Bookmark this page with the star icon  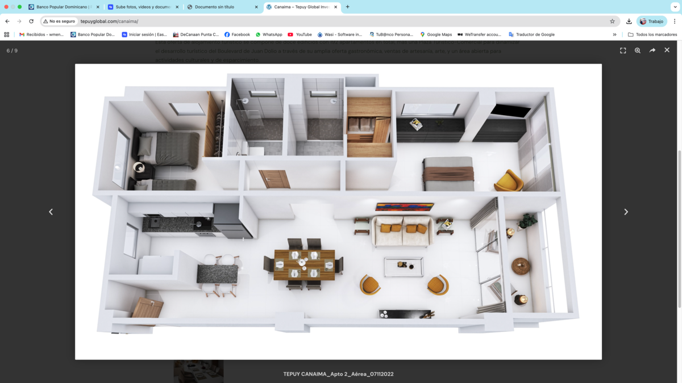pos(612,22)
